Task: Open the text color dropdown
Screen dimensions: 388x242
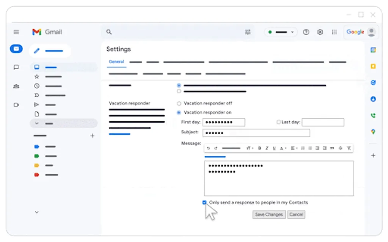Action: click(283, 148)
